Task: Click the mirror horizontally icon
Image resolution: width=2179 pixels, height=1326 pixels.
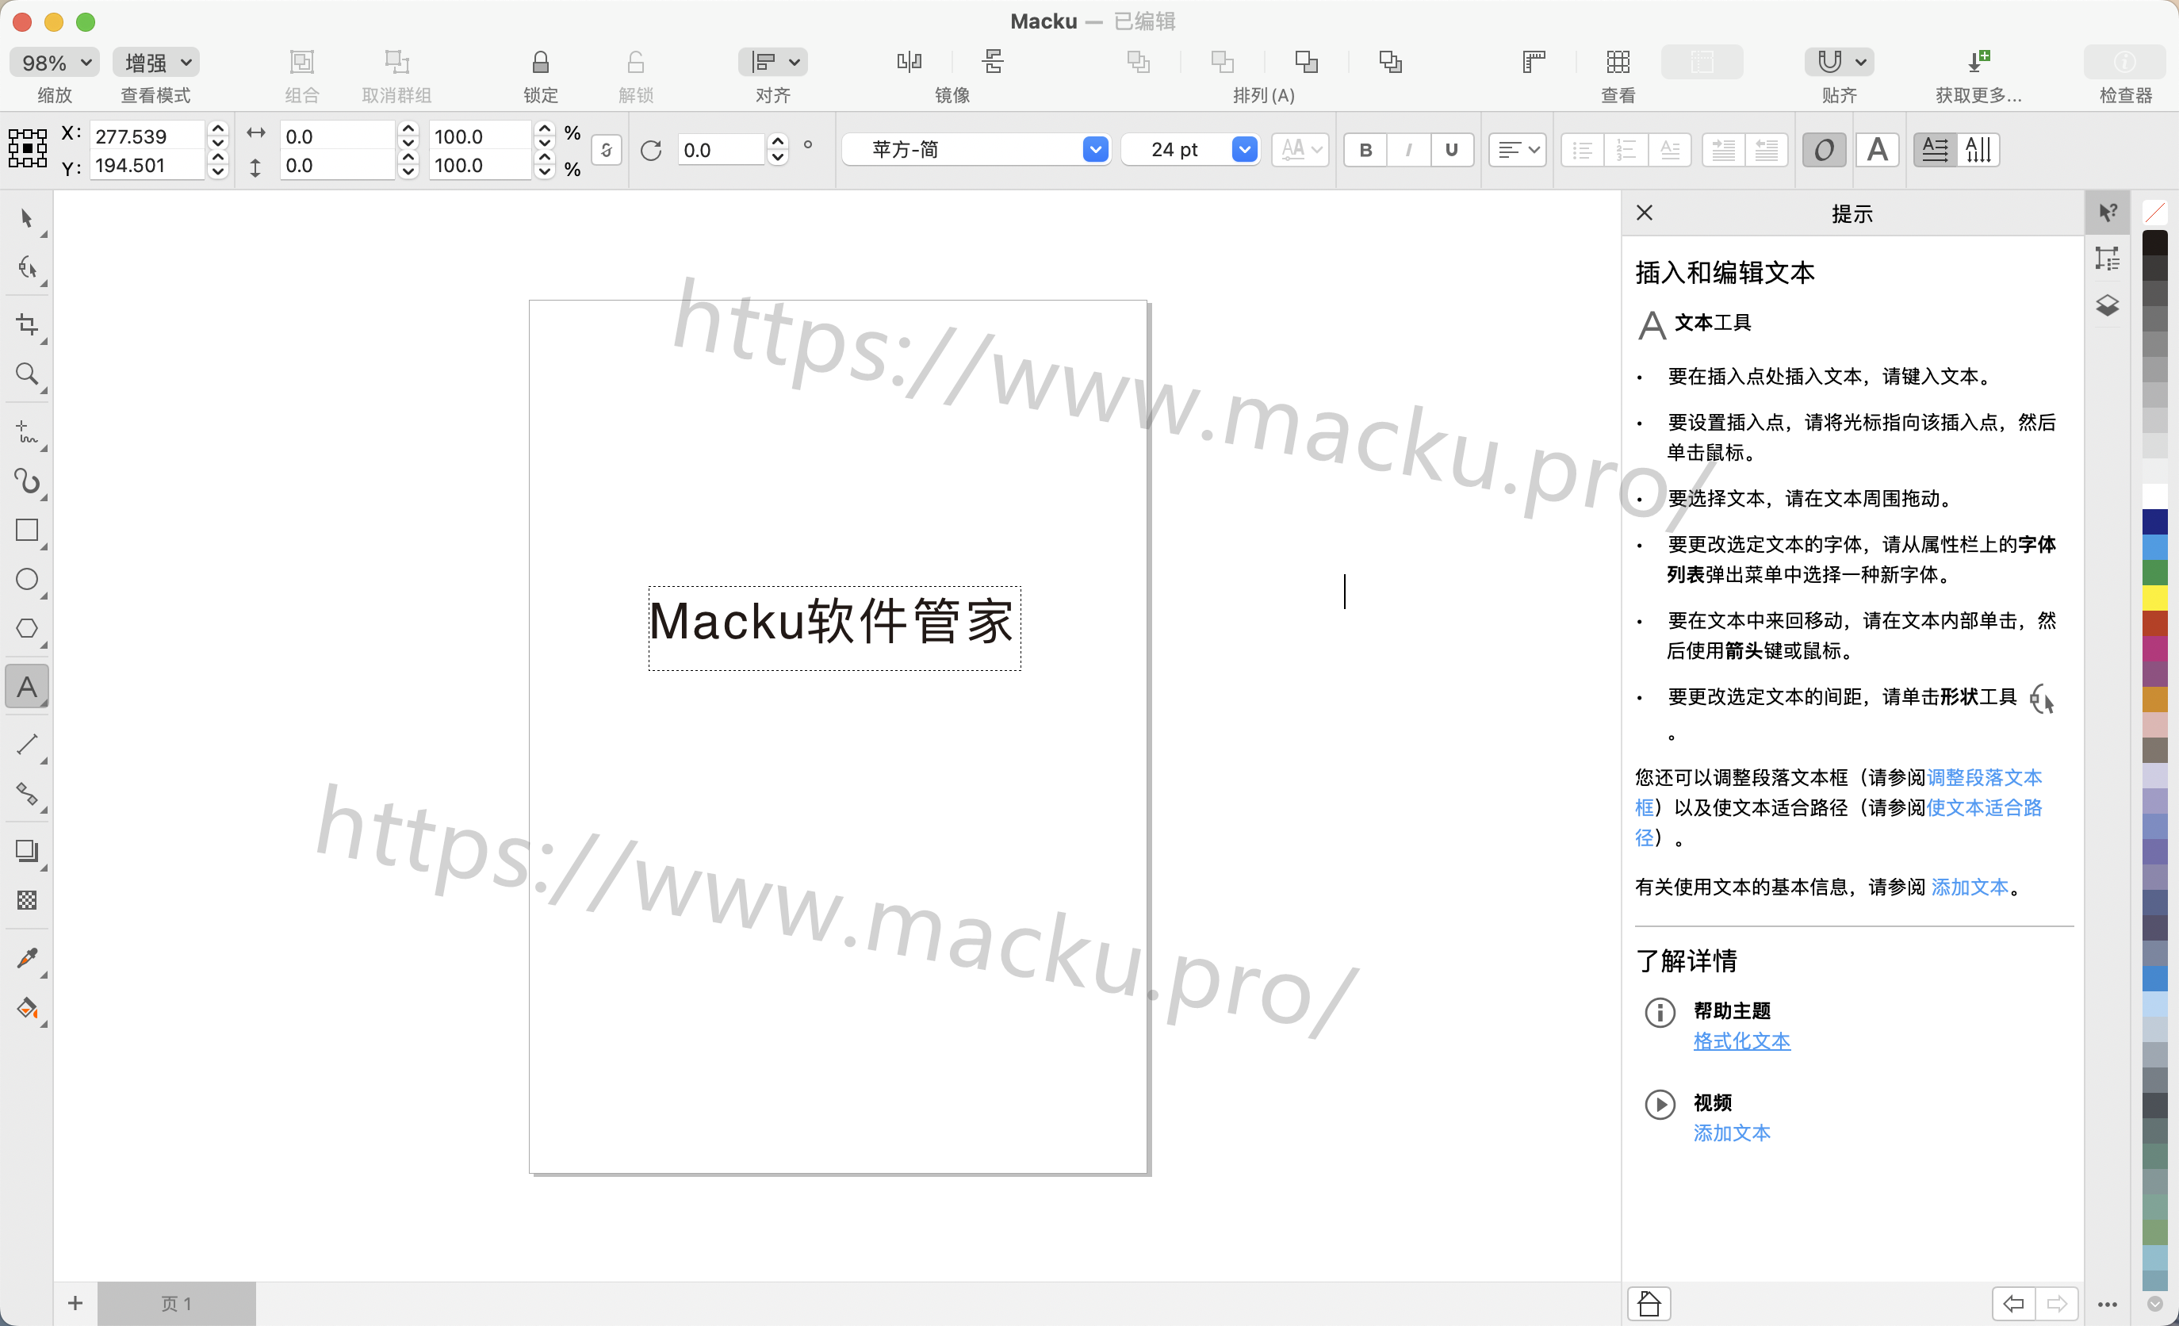Action: [909, 62]
